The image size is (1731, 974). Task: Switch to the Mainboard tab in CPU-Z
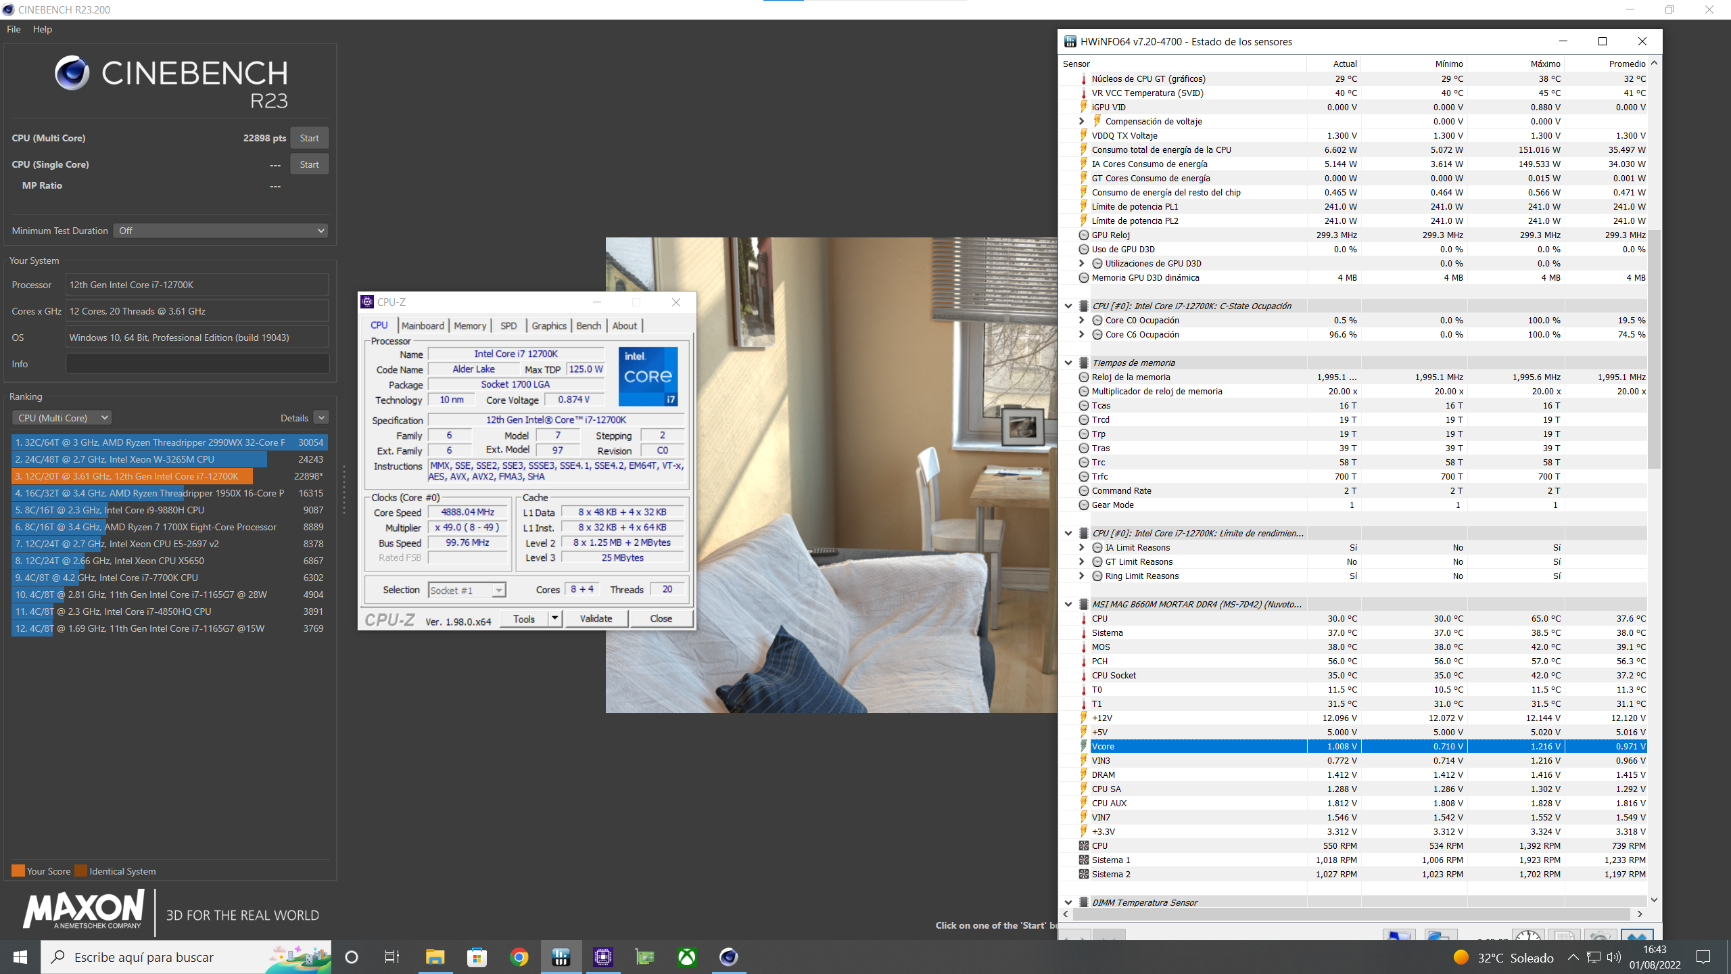[x=423, y=325]
